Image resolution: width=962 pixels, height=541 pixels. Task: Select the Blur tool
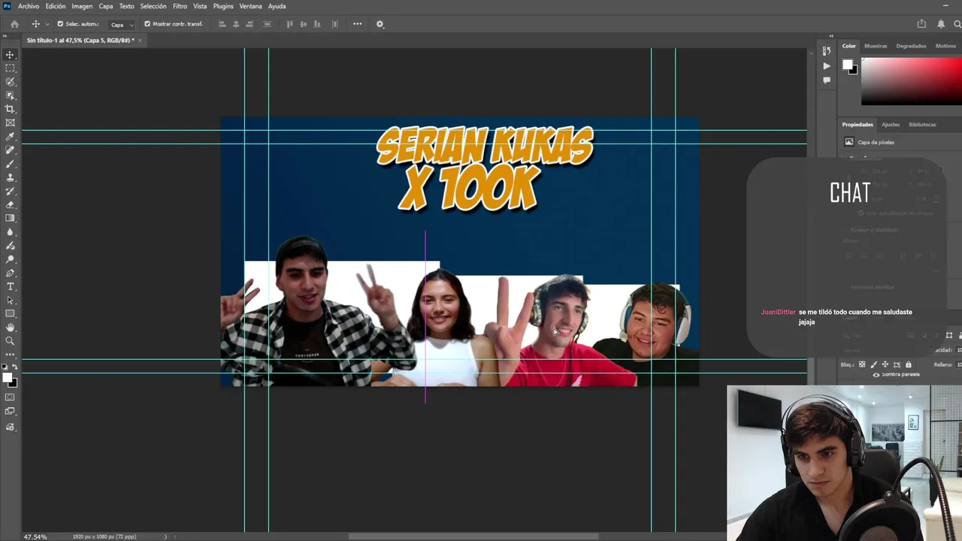[10, 232]
